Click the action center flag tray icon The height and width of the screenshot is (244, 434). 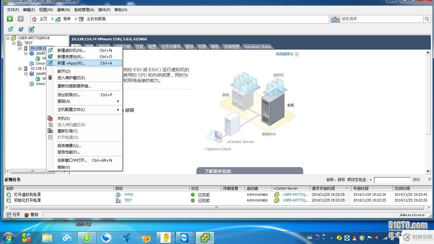coord(370,238)
